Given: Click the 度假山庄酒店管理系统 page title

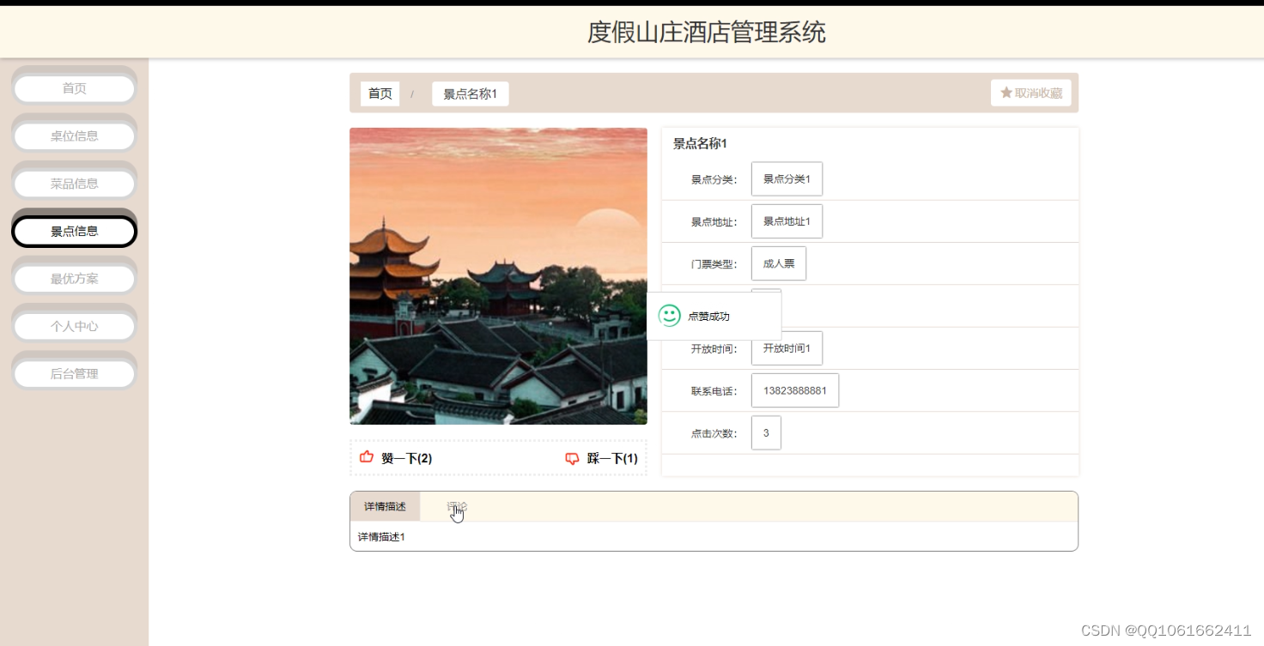Looking at the screenshot, I should (707, 33).
